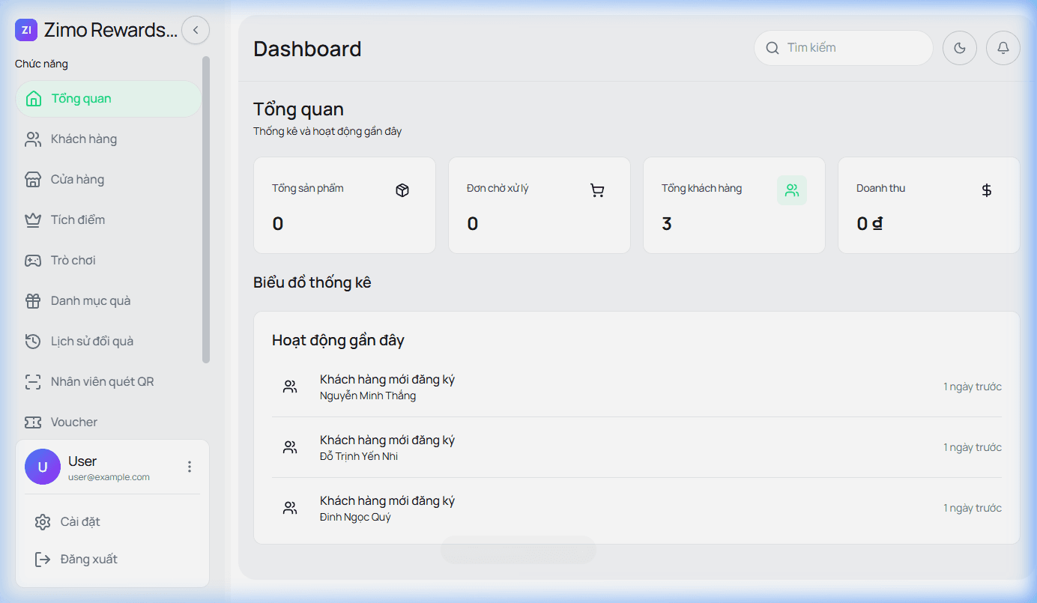Image resolution: width=1037 pixels, height=603 pixels.
Task: Open the Tổng khách hàng stat card
Action: click(x=734, y=204)
